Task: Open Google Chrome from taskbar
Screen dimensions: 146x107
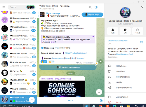Action: tap(101, 106)
